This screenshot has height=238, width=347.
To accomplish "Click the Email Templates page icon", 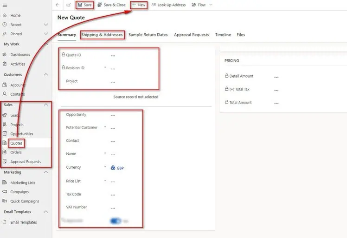I will point(5,222).
